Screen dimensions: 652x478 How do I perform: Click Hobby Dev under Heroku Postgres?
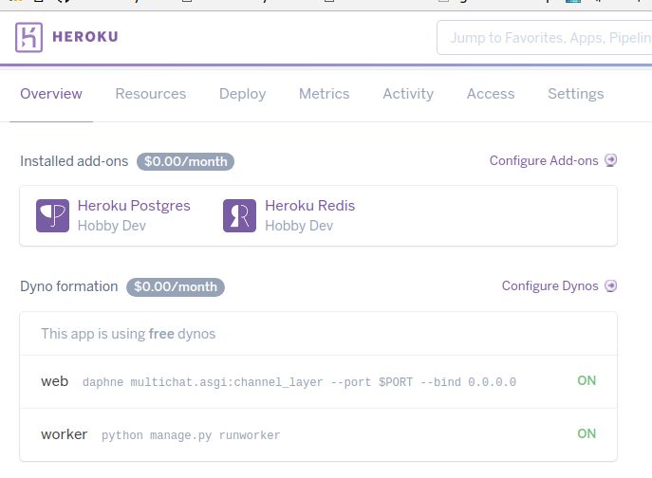pos(112,226)
